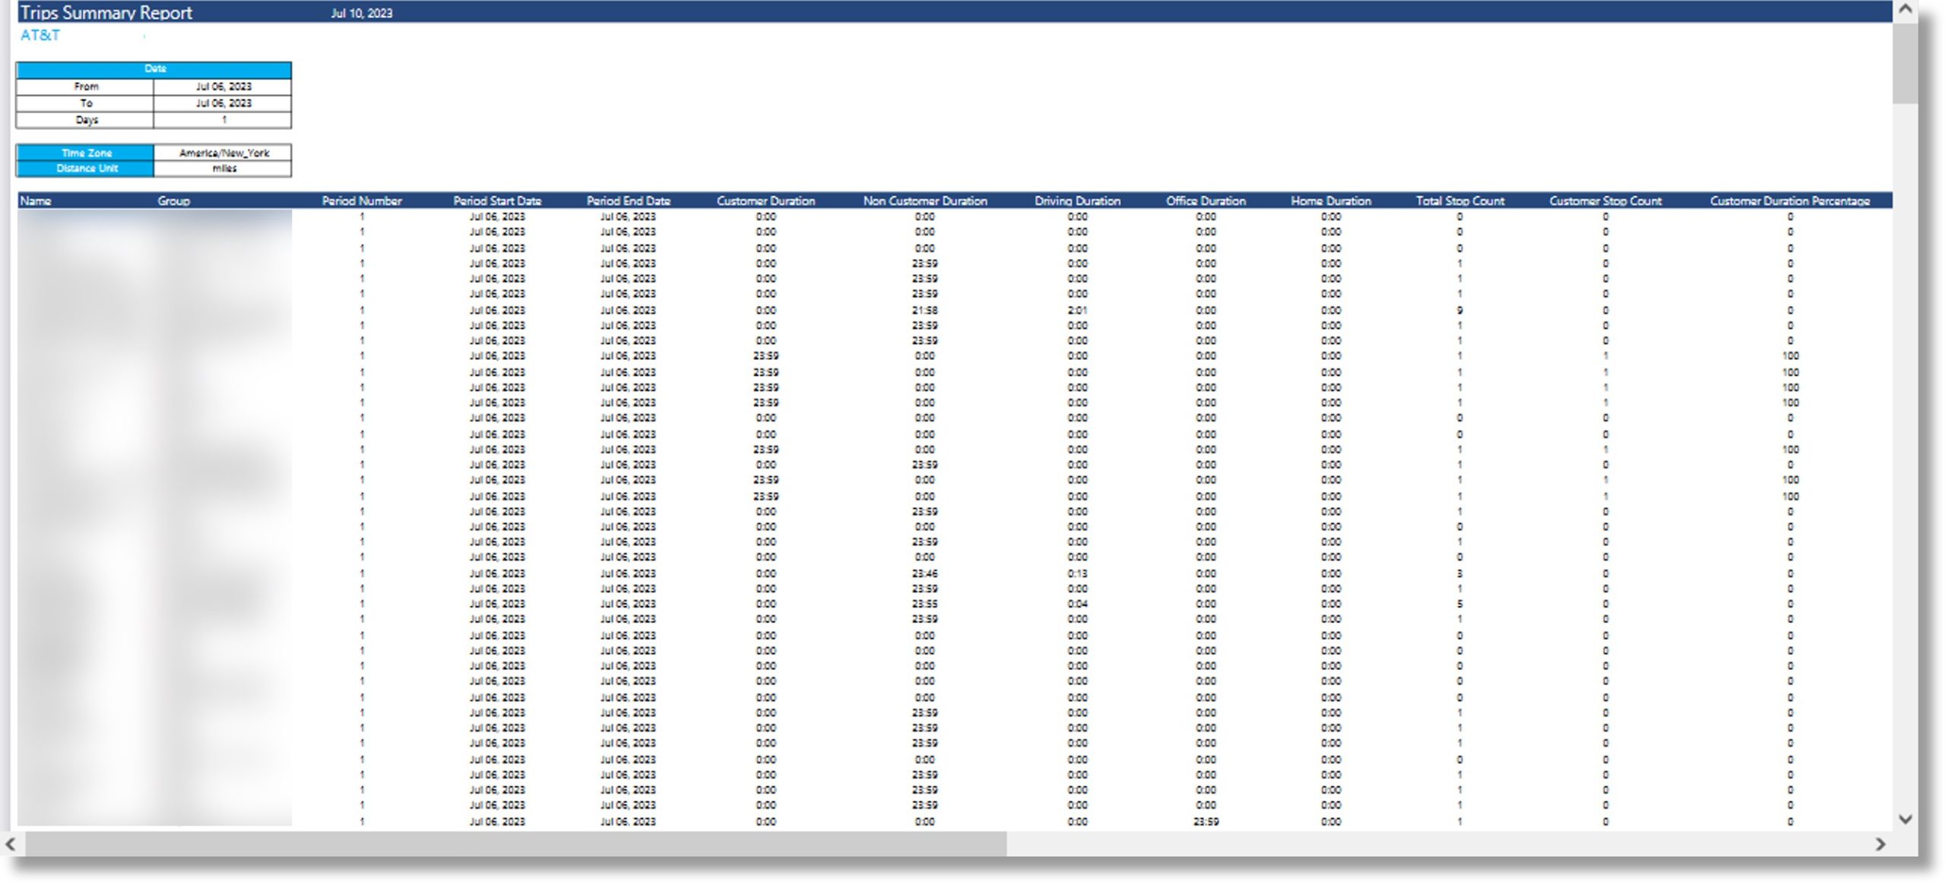This screenshot has height=884, width=1946.
Task: Click the America/New_York value cell
Action: (223, 153)
